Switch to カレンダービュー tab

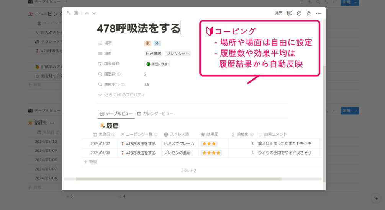[x=155, y=114]
